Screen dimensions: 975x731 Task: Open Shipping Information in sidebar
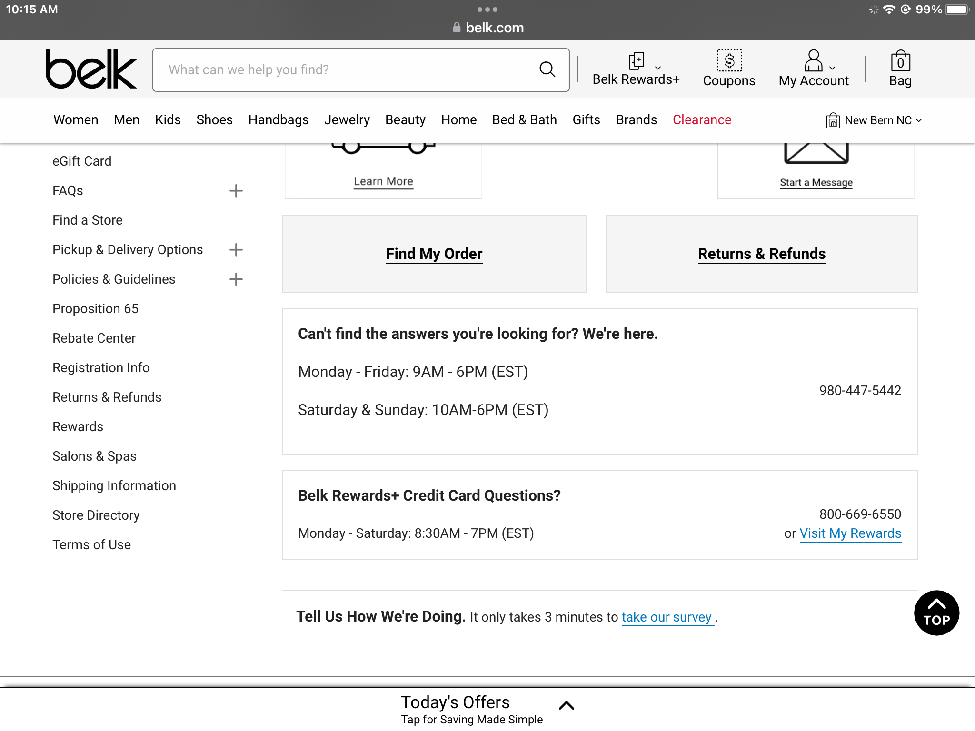pyautogui.click(x=114, y=486)
